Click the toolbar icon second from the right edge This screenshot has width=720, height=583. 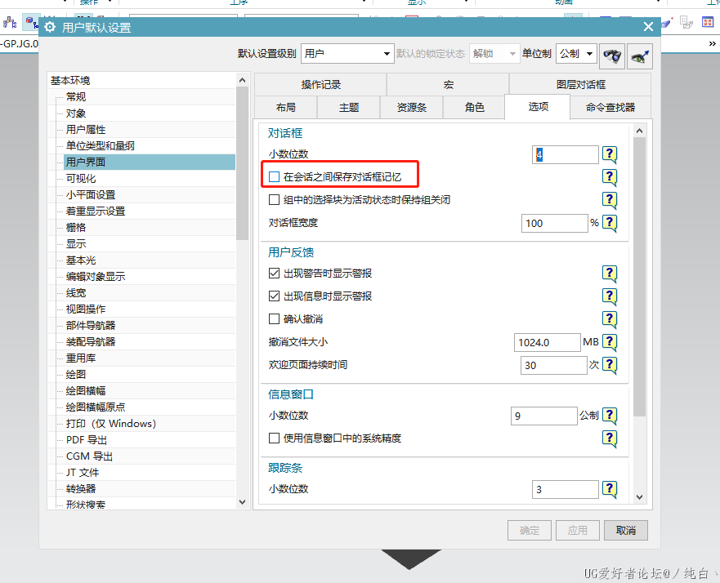pyautogui.click(x=686, y=21)
